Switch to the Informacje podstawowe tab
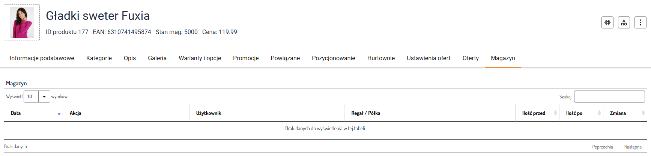This screenshot has width=651, height=156. 42,58
